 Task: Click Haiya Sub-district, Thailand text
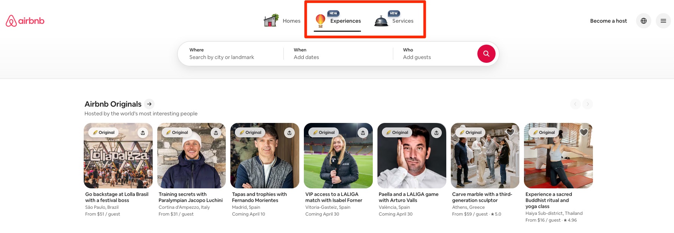tap(554, 213)
